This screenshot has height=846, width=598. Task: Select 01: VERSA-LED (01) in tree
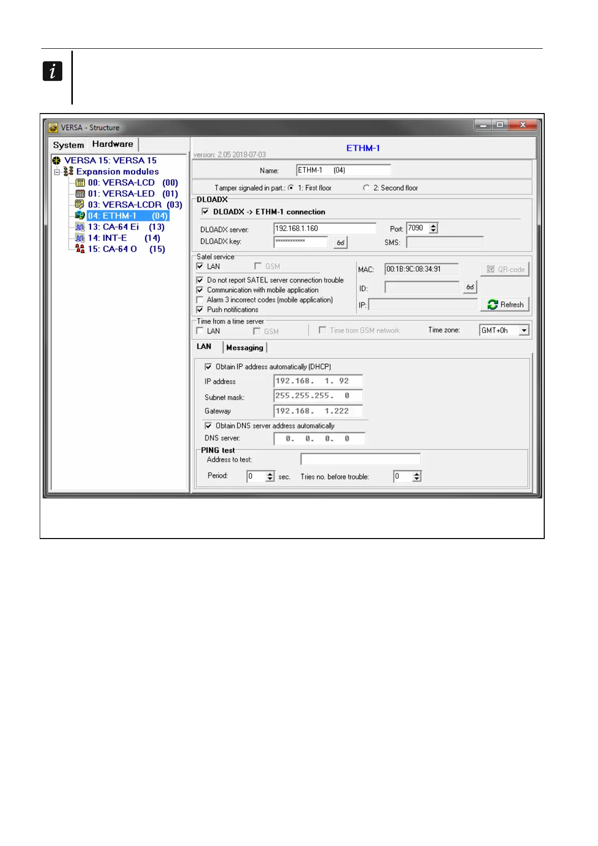click(133, 194)
